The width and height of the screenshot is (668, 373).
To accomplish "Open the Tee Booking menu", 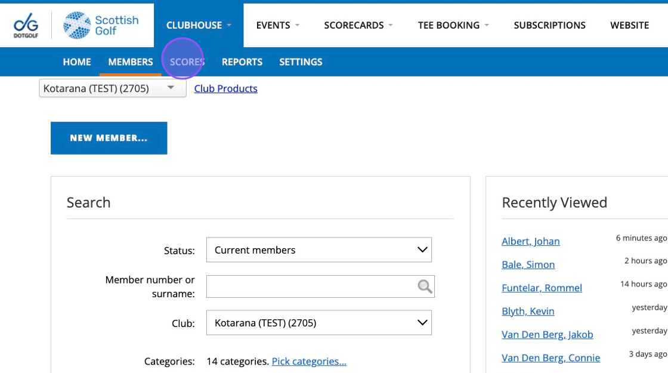I will [x=453, y=25].
